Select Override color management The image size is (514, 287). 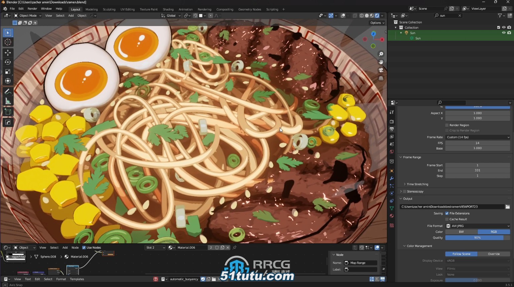[494, 254]
